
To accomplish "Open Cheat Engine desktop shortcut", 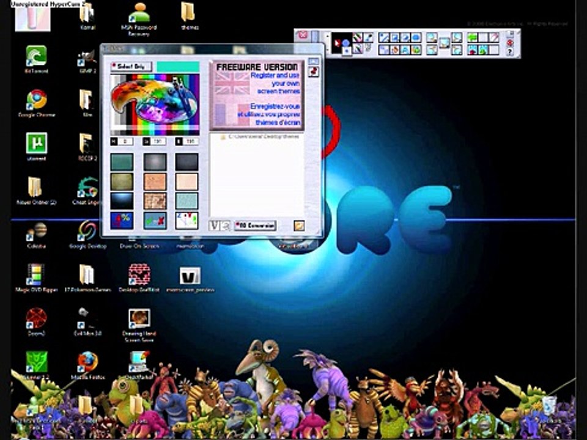I will pos(87,191).
